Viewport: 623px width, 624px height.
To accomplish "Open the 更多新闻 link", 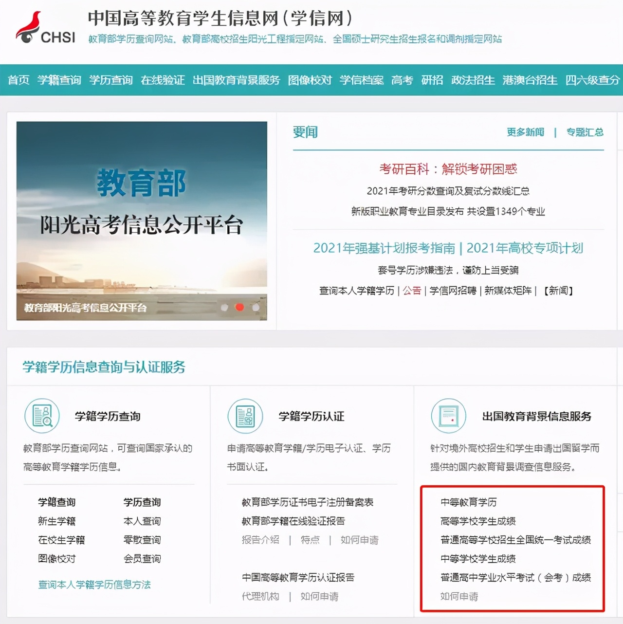I will point(525,131).
